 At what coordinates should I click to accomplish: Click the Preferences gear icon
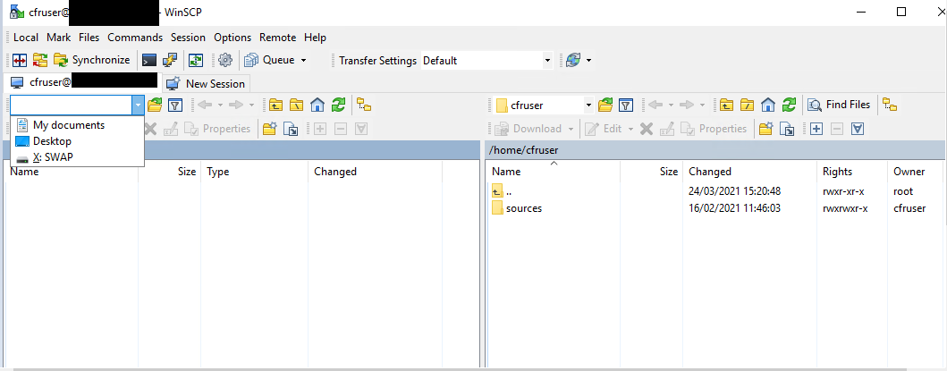(x=225, y=61)
